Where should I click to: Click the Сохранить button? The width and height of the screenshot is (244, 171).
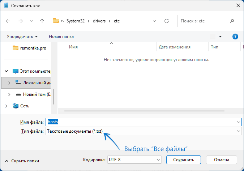(x=184, y=160)
